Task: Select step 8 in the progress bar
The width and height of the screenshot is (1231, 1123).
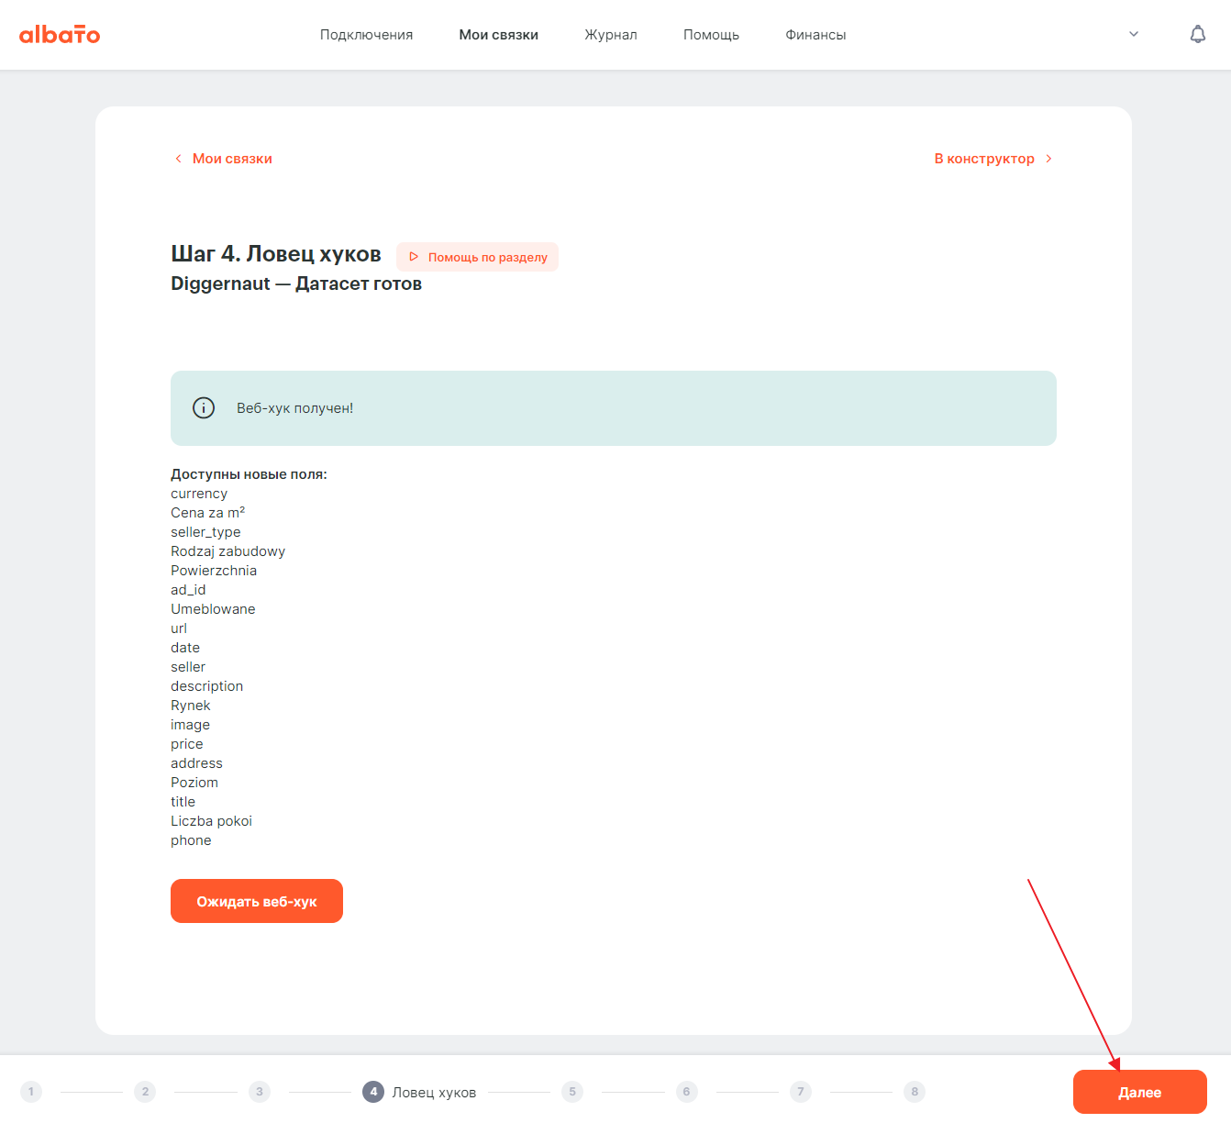Action: point(915,1092)
